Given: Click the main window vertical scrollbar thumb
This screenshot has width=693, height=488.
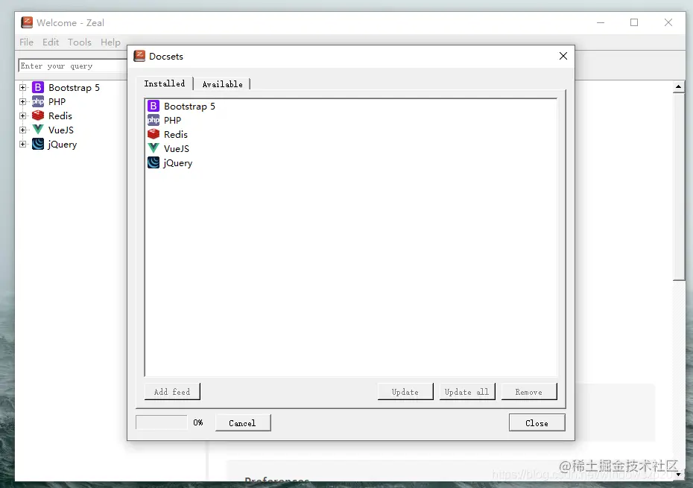Looking at the screenshot, I should (678, 186).
